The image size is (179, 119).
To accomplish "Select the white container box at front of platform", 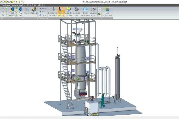I will [x=92, y=107].
